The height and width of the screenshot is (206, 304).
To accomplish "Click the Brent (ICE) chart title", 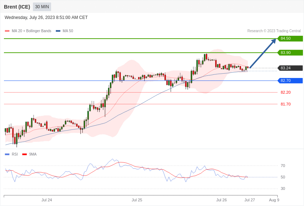I will (17, 7).
